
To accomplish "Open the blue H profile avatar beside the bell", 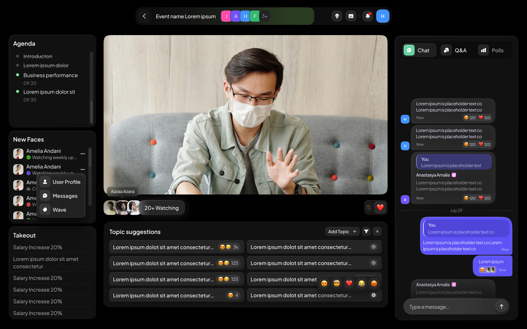I will pos(383,16).
